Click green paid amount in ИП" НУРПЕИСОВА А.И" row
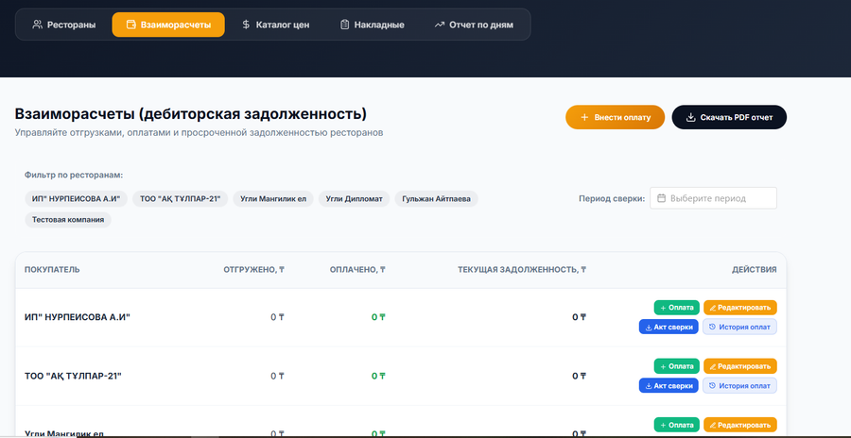Image resolution: width=851 pixels, height=438 pixels. [x=378, y=317]
